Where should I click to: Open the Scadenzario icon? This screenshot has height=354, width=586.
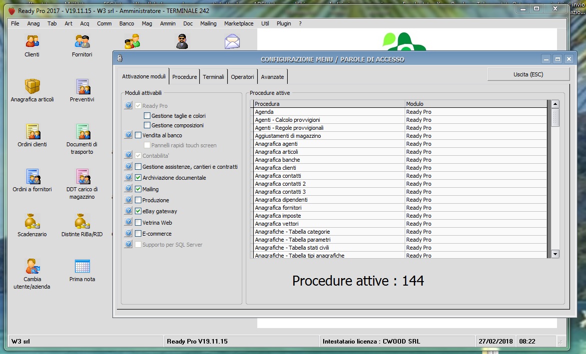pyautogui.click(x=32, y=221)
